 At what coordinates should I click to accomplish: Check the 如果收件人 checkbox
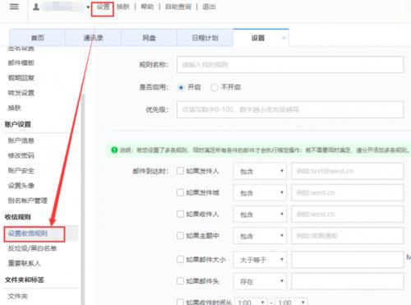tap(180, 214)
